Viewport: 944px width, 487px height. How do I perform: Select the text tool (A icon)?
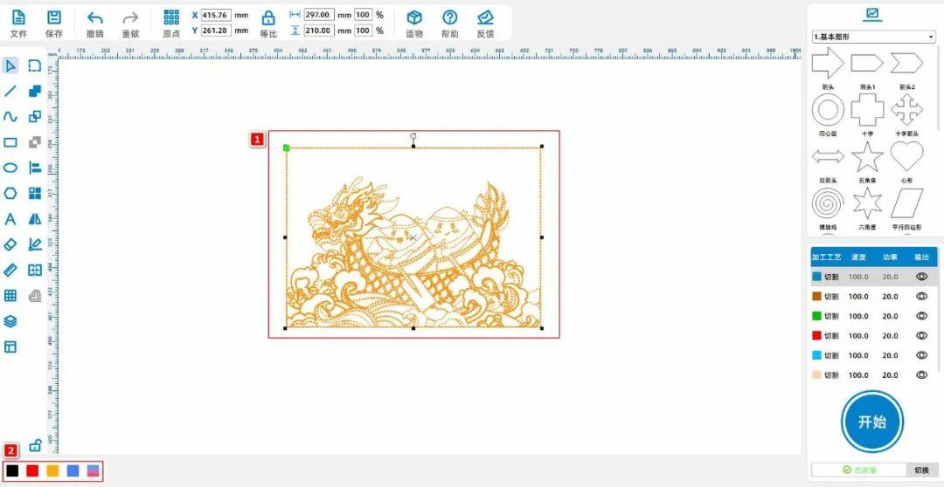pos(10,219)
